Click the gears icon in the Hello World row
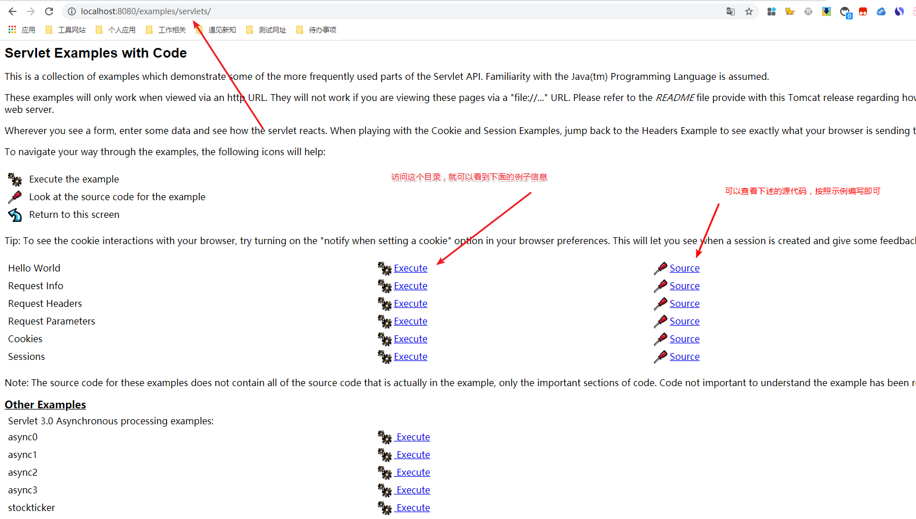Image resolution: width=916 pixels, height=519 pixels. 385,268
